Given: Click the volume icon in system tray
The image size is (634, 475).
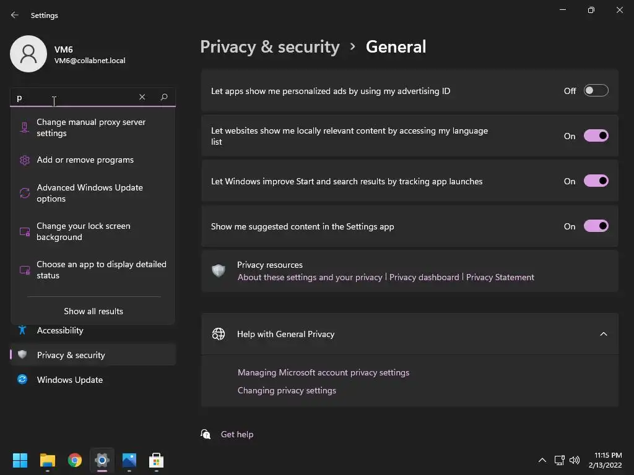Looking at the screenshot, I should pyautogui.click(x=575, y=460).
